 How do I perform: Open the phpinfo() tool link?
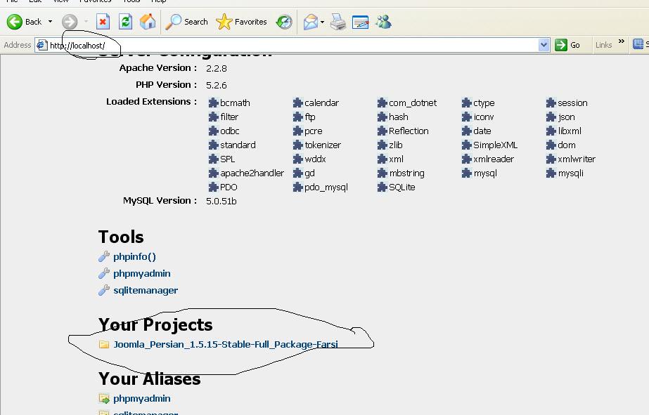click(x=134, y=257)
